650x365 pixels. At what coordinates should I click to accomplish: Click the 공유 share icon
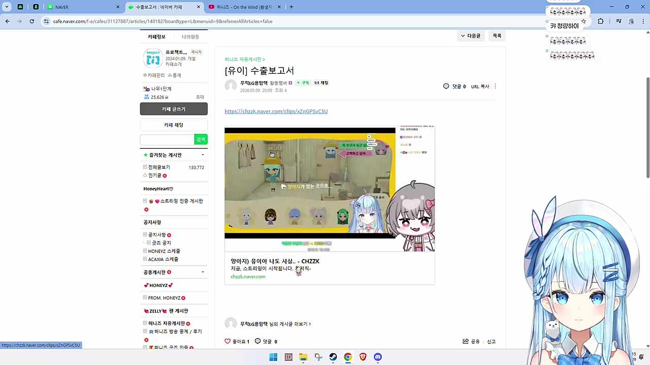click(466, 341)
